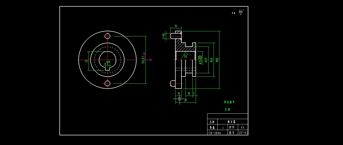Viewport: 343px width, 145px height.
Task: Select the '10' dimension text below section
Action: coord(189,94)
